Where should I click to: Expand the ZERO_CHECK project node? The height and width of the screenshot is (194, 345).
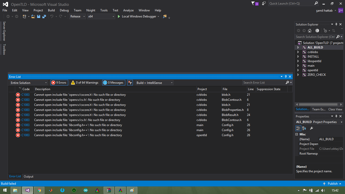(x=298, y=75)
